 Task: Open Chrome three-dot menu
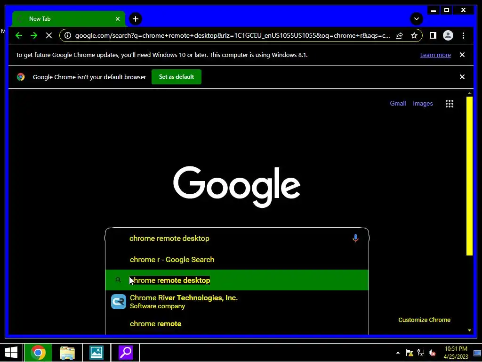click(463, 36)
